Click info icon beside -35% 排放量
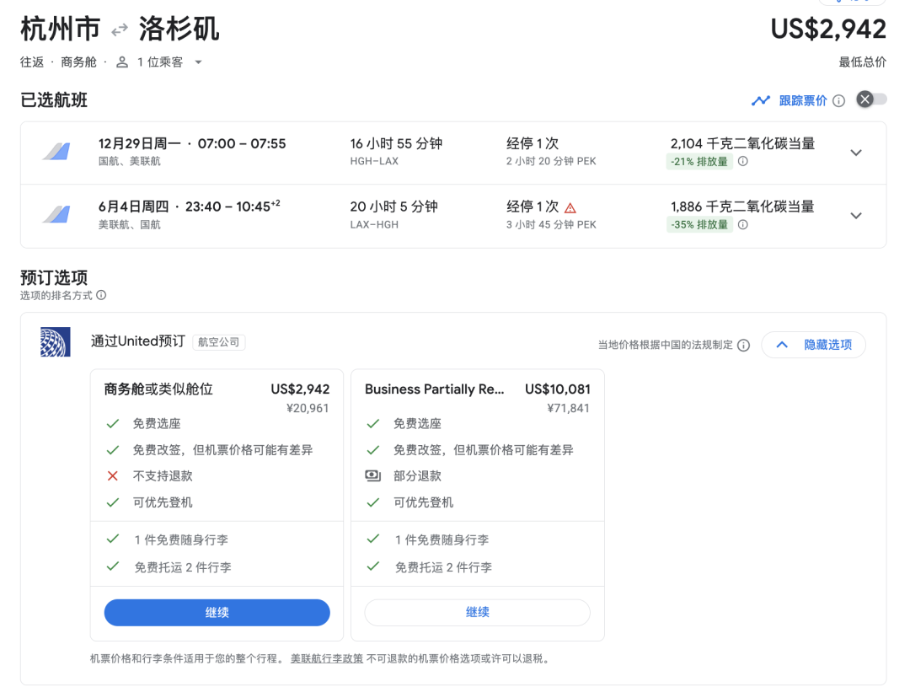Viewport: 910px width, 687px height. pos(742,225)
